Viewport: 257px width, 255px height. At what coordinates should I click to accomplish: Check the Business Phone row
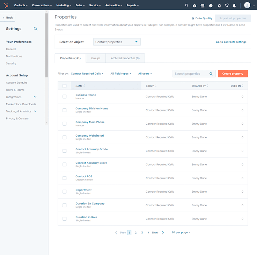coord(64,97)
